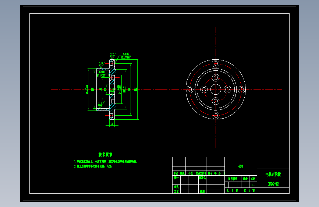This screenshot has height=207, width=319.
Task: Select the bottom outer flange hole in front view
Action: [216, 116]
